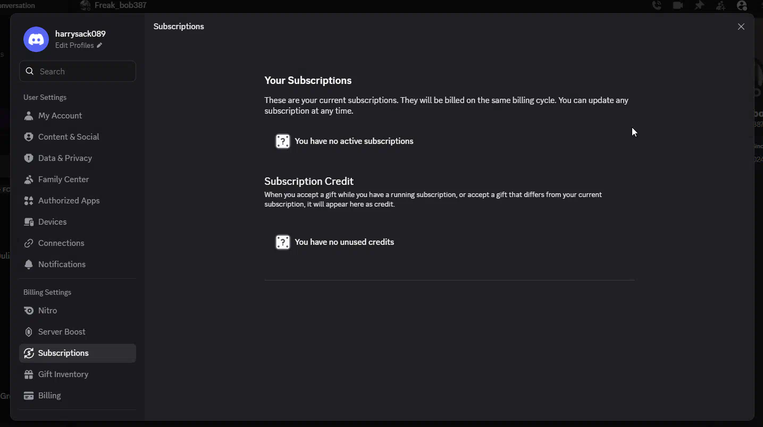Screen dimensions: 763x427
Task: Click the Edit Profiles pencil icon
Action: pos(99,46)
